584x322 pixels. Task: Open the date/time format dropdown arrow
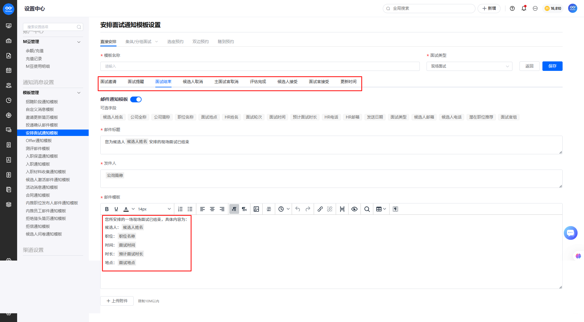tap(288, 209)
